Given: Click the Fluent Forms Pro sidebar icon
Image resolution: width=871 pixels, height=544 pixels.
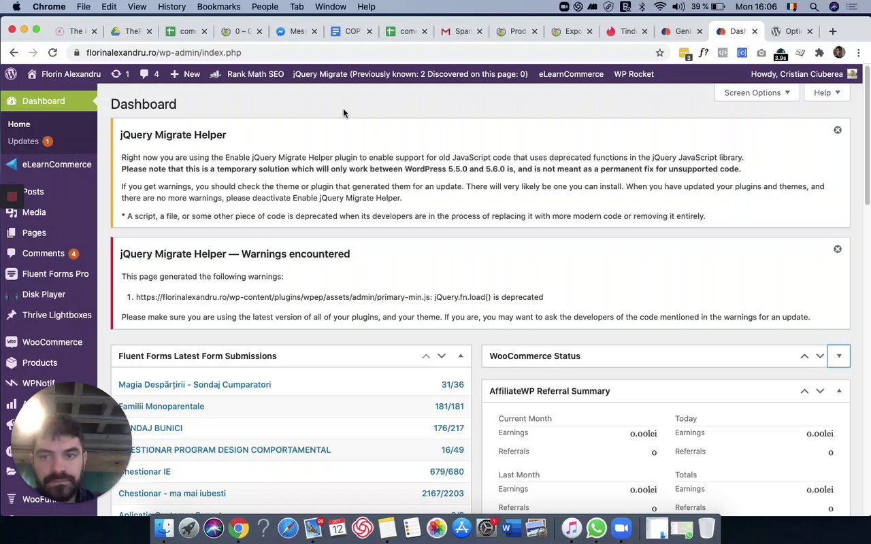Looking at the screenshot, I should tap(11, 273).
